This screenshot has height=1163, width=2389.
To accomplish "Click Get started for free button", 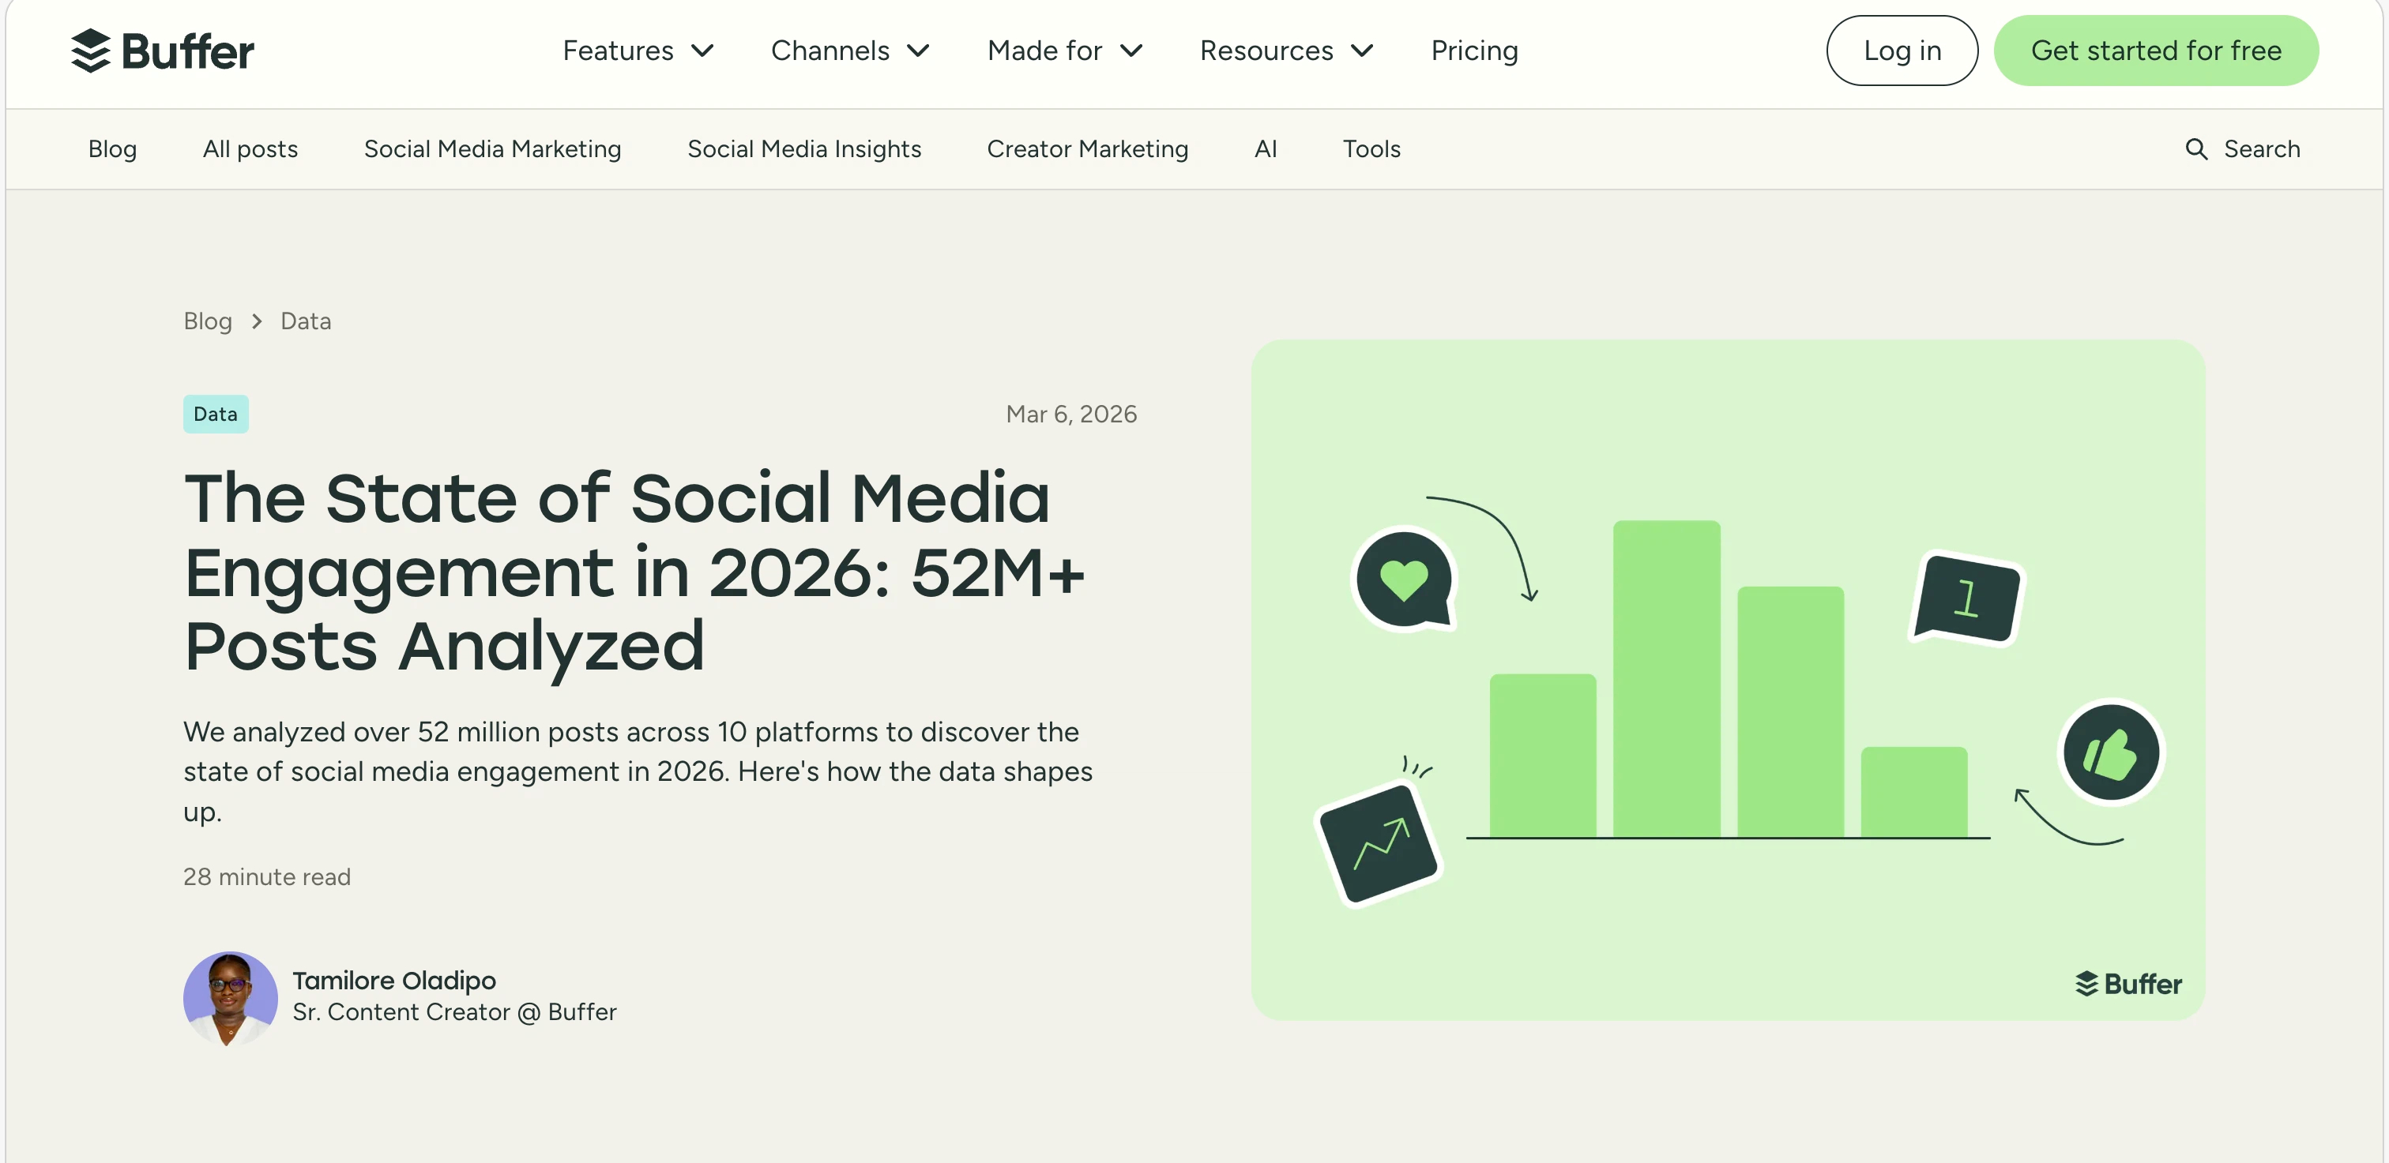I will pos(2155,51).
